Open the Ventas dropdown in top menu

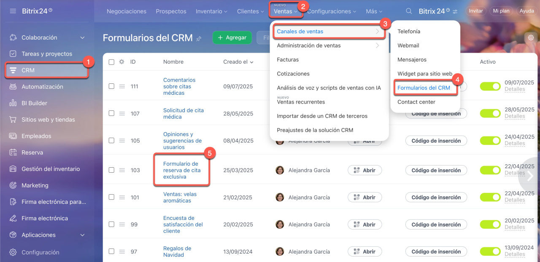285,11
